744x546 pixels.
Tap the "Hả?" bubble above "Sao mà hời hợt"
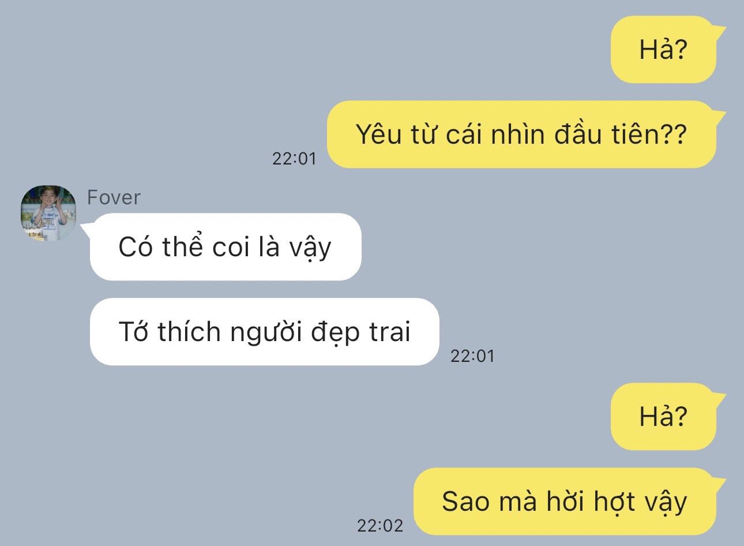(663, 416)
